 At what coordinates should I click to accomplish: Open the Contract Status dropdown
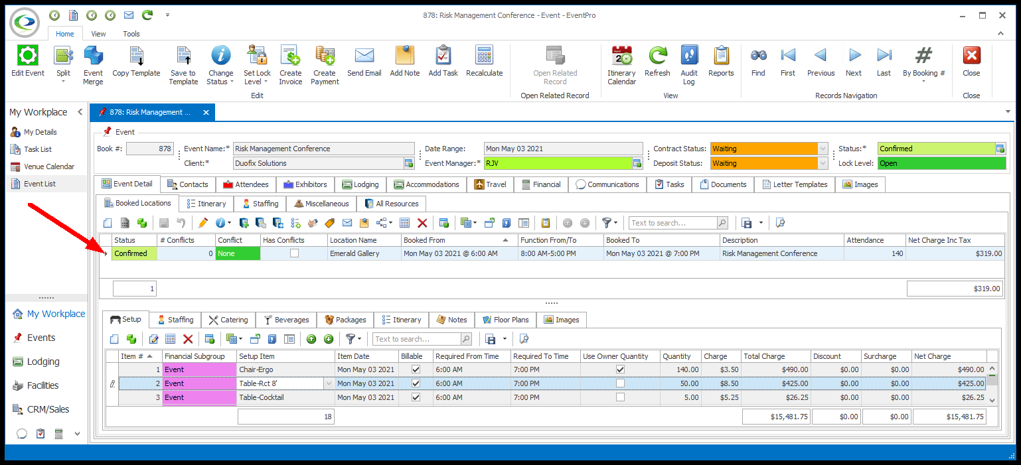pyautogui.click(x=823, y=149)
